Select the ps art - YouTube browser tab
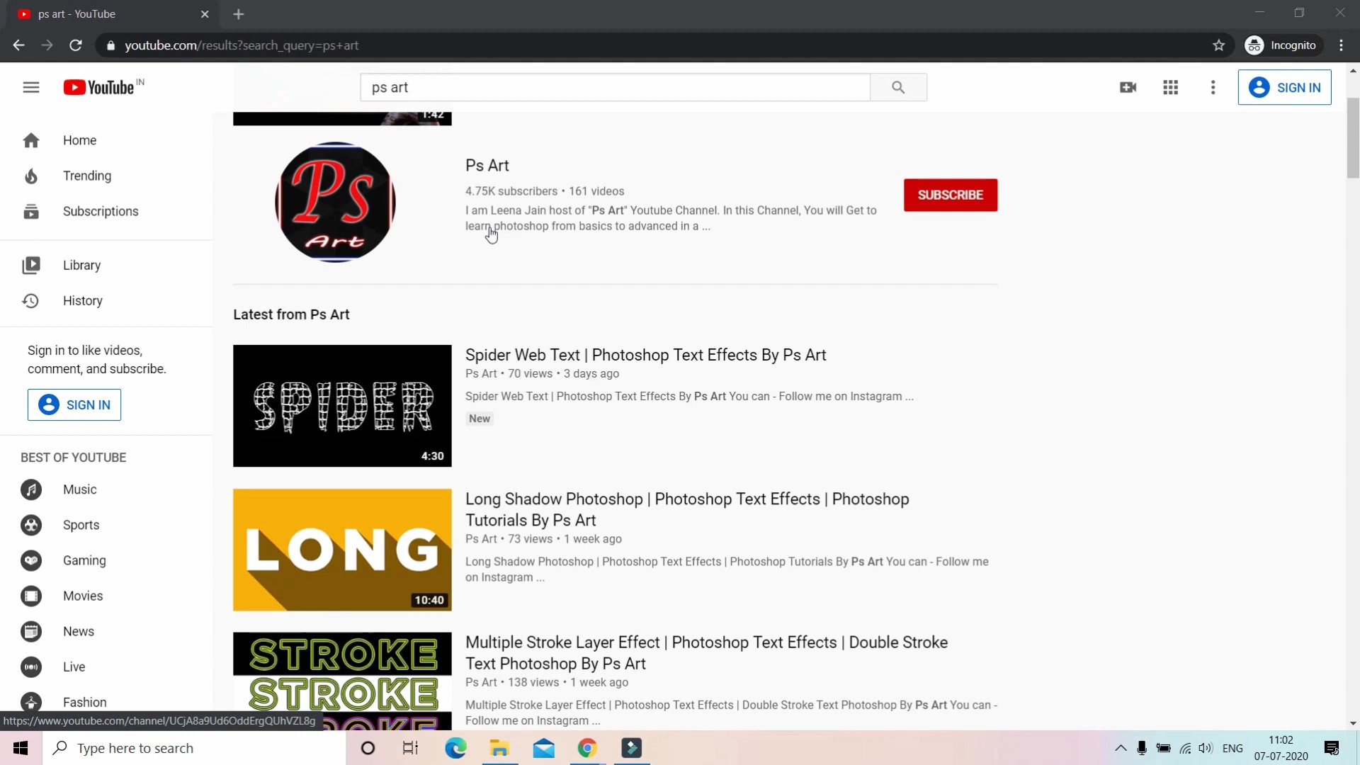1360x765 pixels. coord(113,14)
